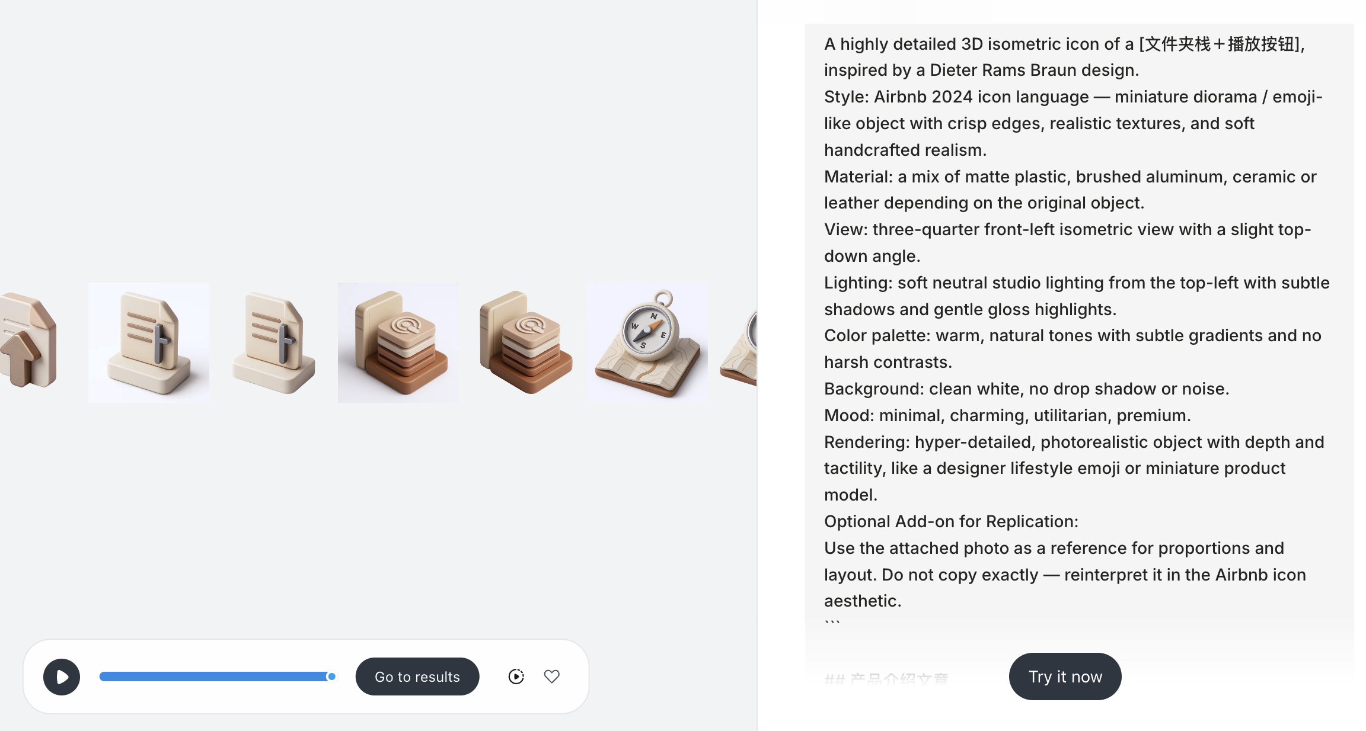
Task: Click the autoplay circle icon beside heart
Action: click(x=516, y=677)
